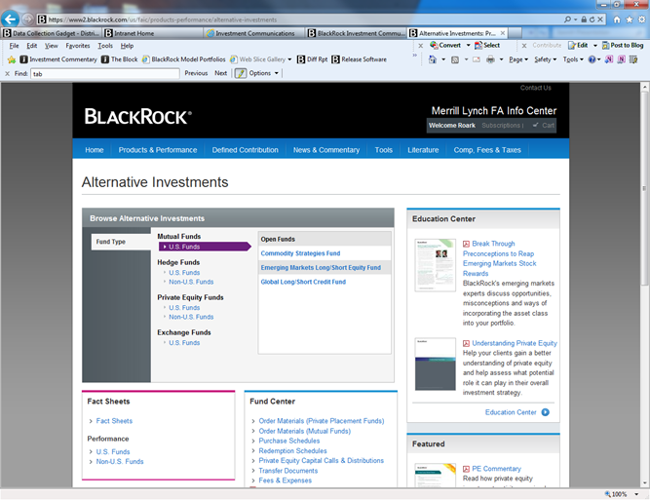The height and width of the screenshot is (500, 650).
Task: Refresh the page with the reload icon
Action: 592,19
